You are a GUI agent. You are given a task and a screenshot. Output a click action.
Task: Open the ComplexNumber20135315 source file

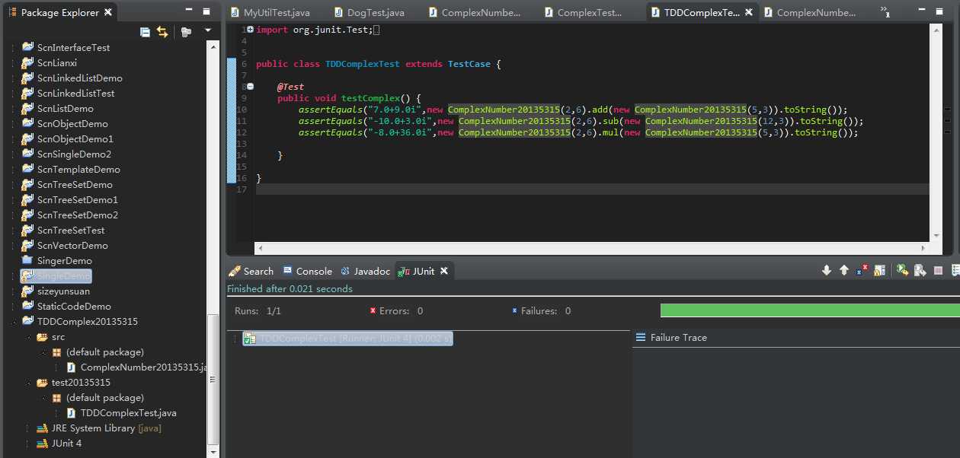[x=137, y=367]
